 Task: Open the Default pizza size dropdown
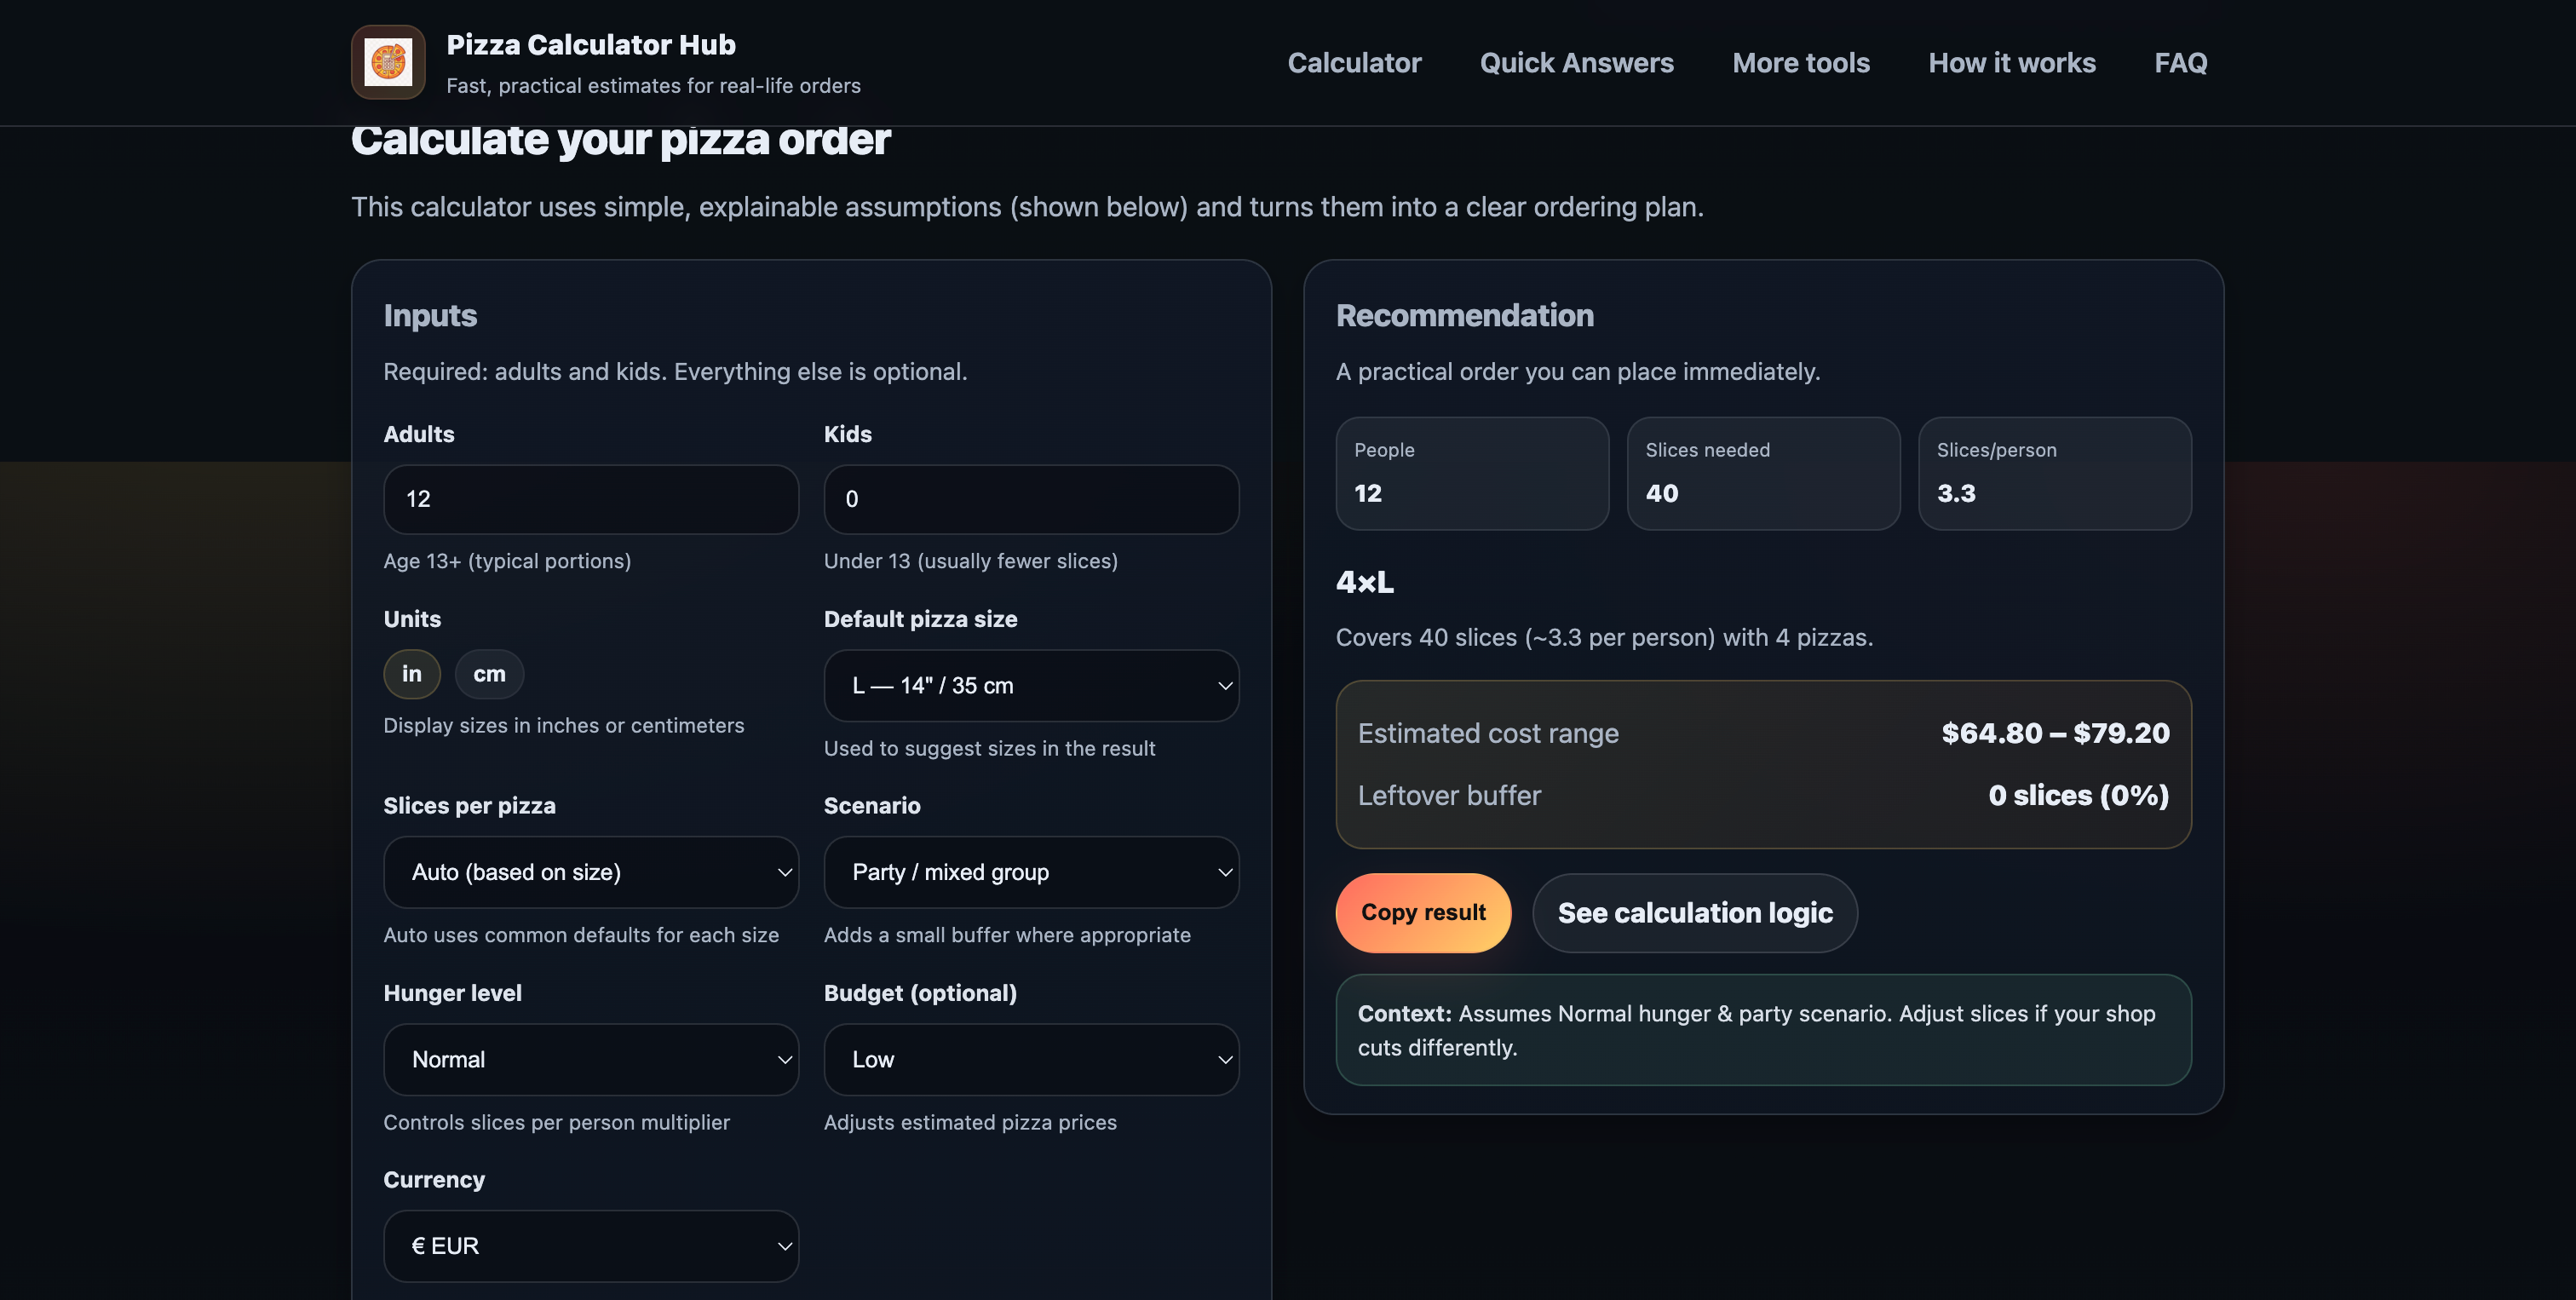1031,685
